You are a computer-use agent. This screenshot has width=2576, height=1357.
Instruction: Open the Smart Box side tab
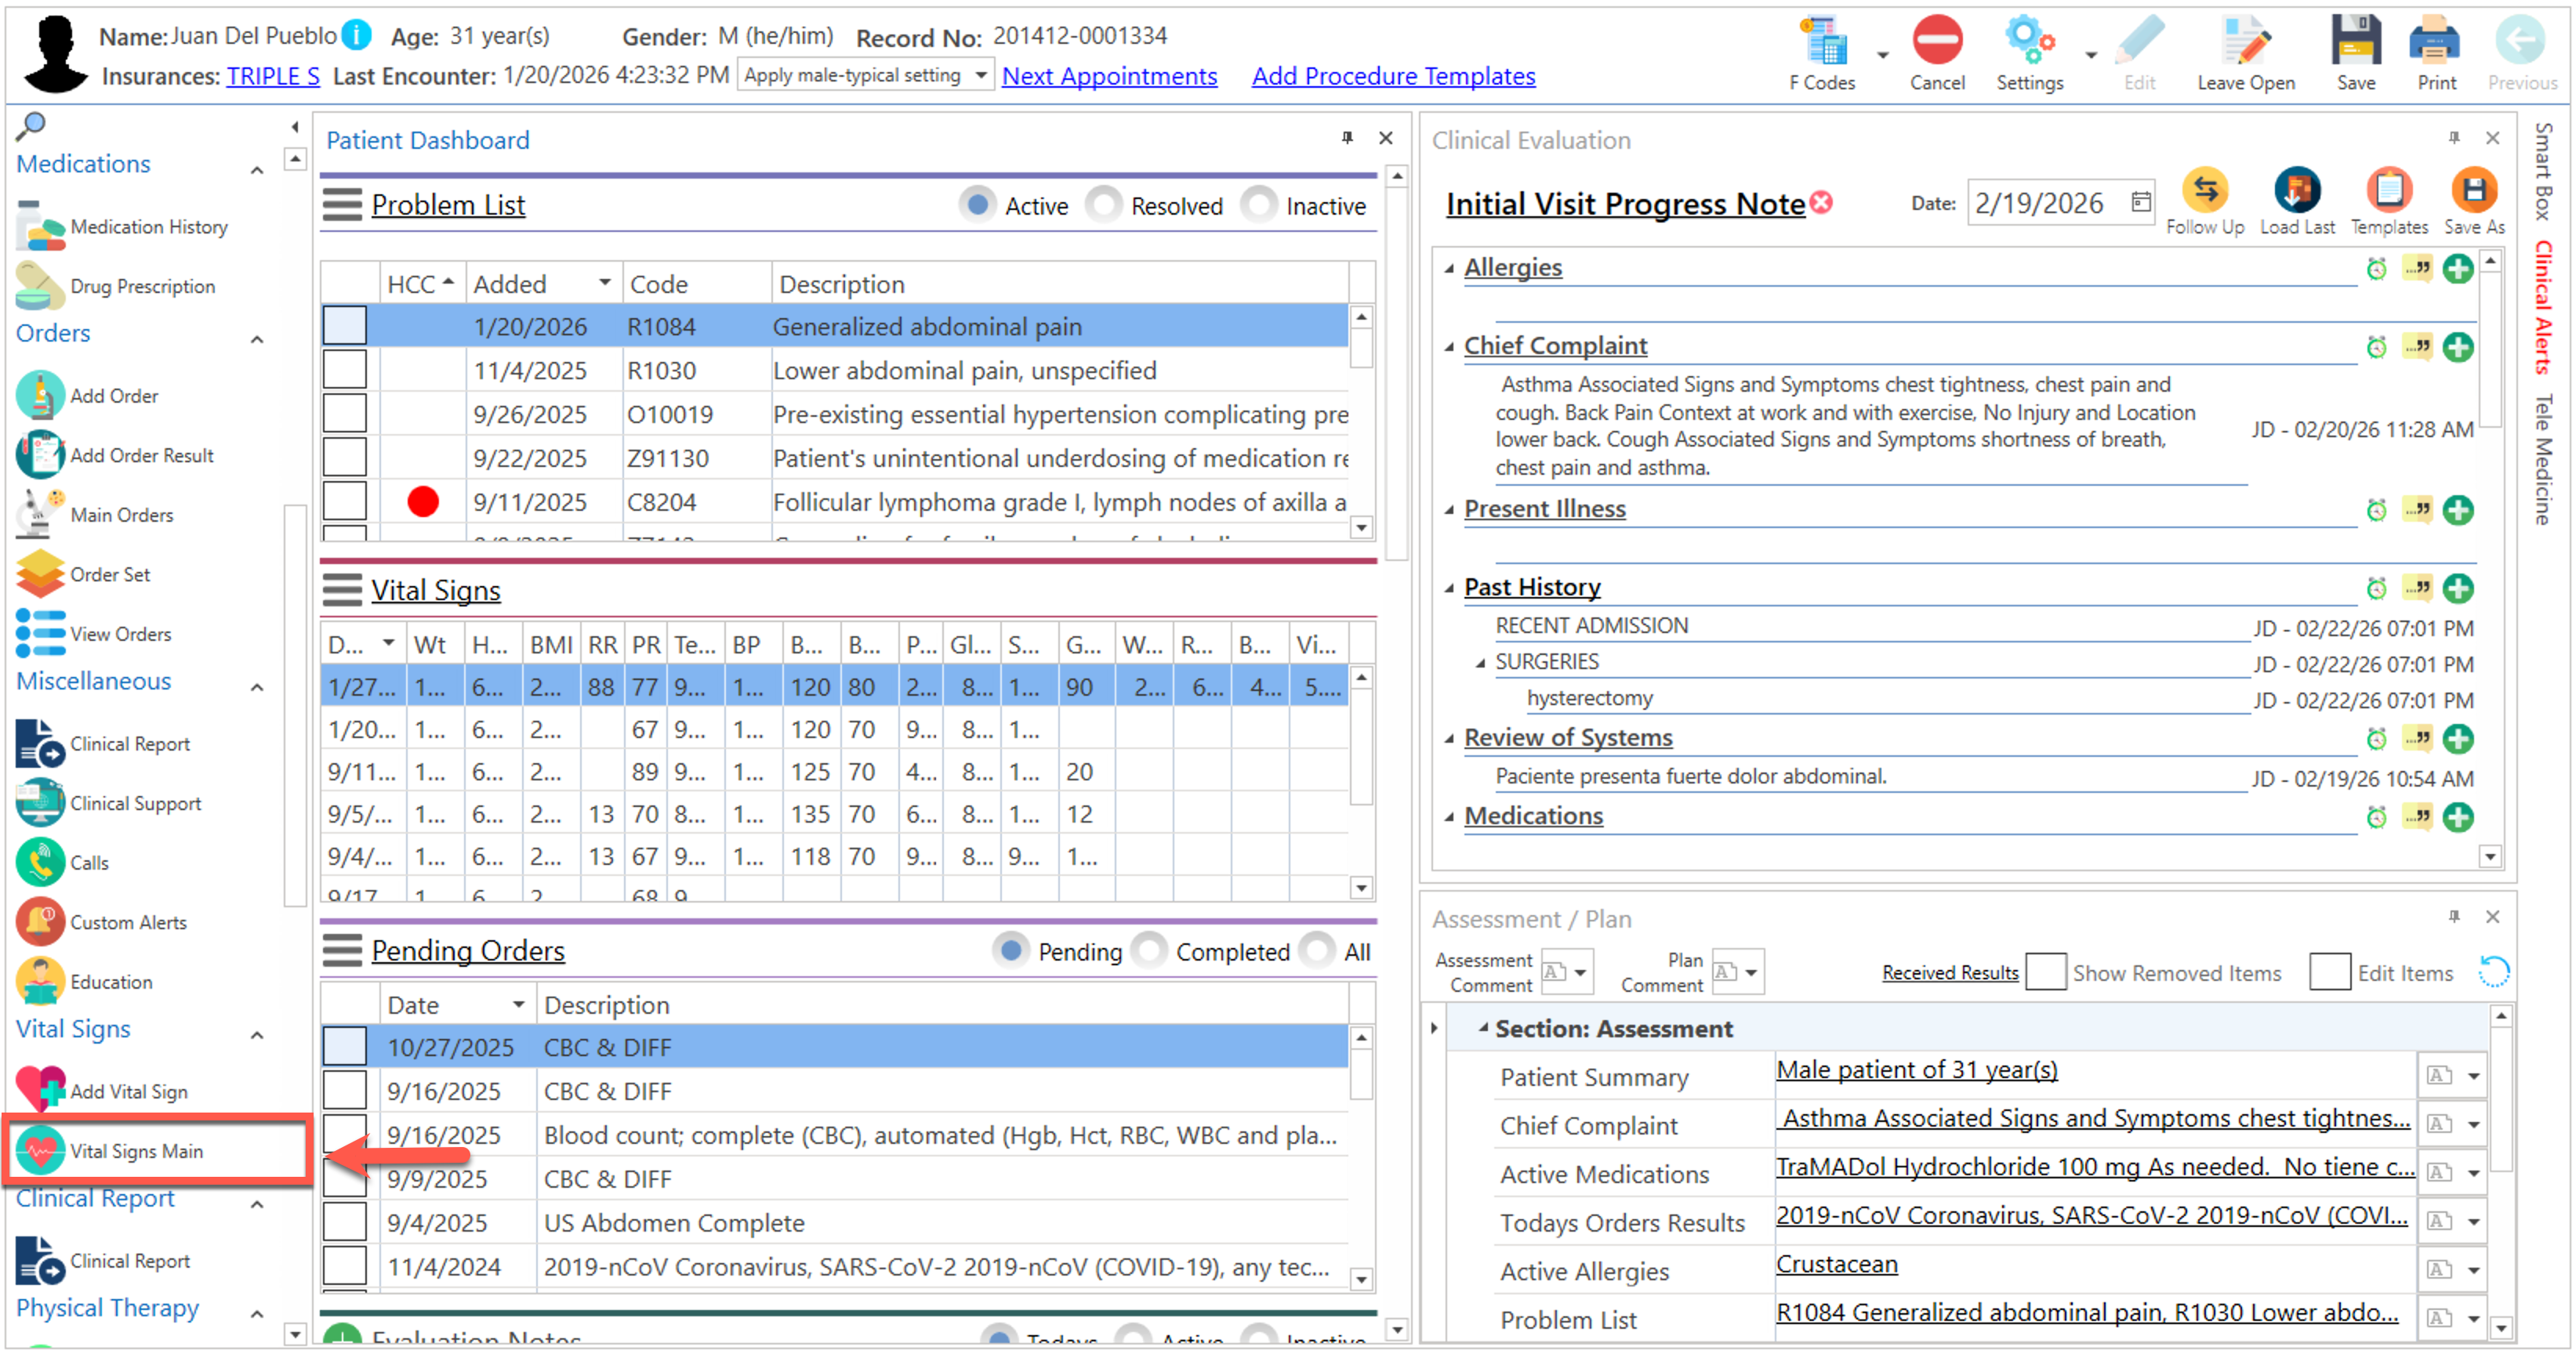point(2543,171)
